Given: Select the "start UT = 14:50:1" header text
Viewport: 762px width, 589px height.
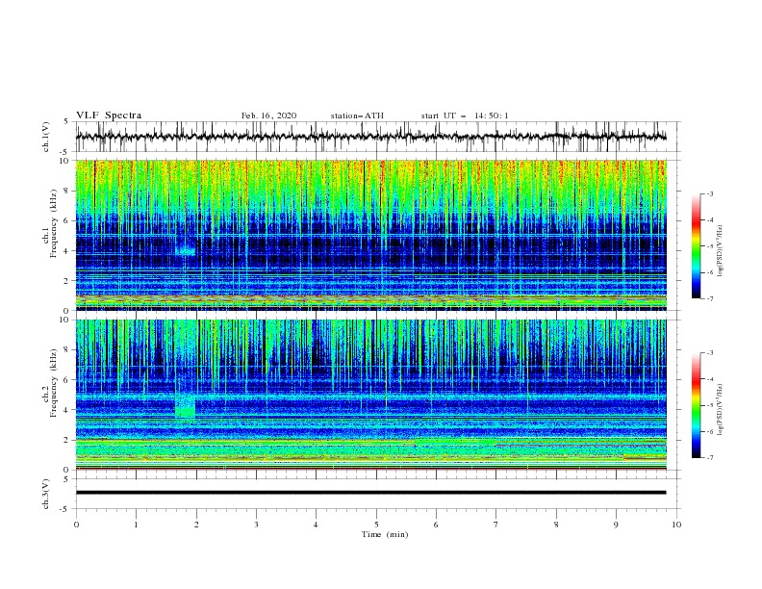Looking at the screenshot, I should click(465, 115).
